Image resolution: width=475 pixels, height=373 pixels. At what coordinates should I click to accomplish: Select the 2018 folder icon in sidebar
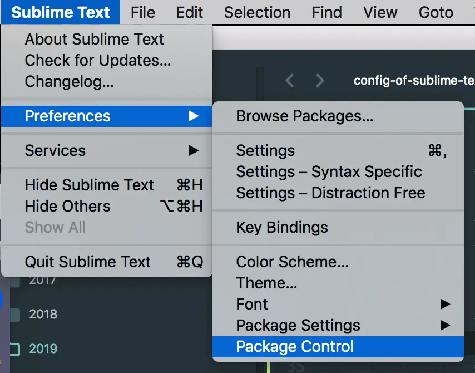(15, 315)
